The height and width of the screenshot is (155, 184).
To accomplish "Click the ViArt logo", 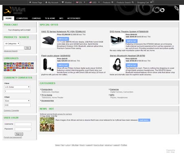I will pyautogui.click(x=15, y=10).
